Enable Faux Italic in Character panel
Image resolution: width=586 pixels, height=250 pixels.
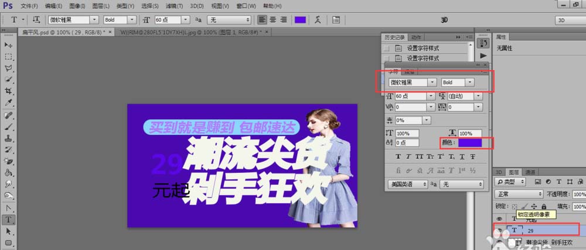pos(408,157)
